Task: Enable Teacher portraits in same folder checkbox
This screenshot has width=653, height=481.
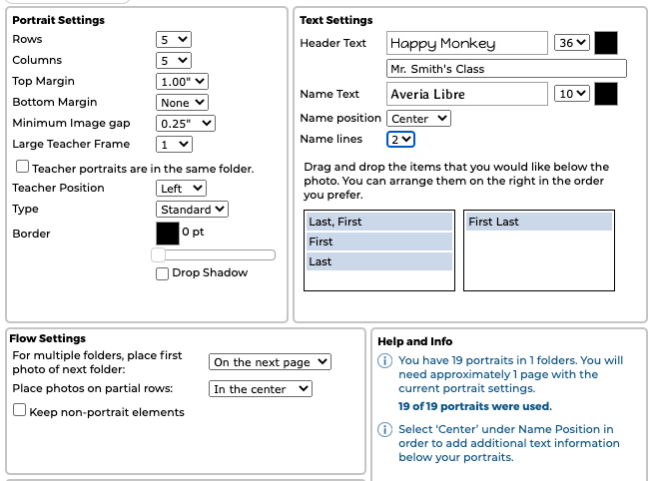Action: coord(22,168)
